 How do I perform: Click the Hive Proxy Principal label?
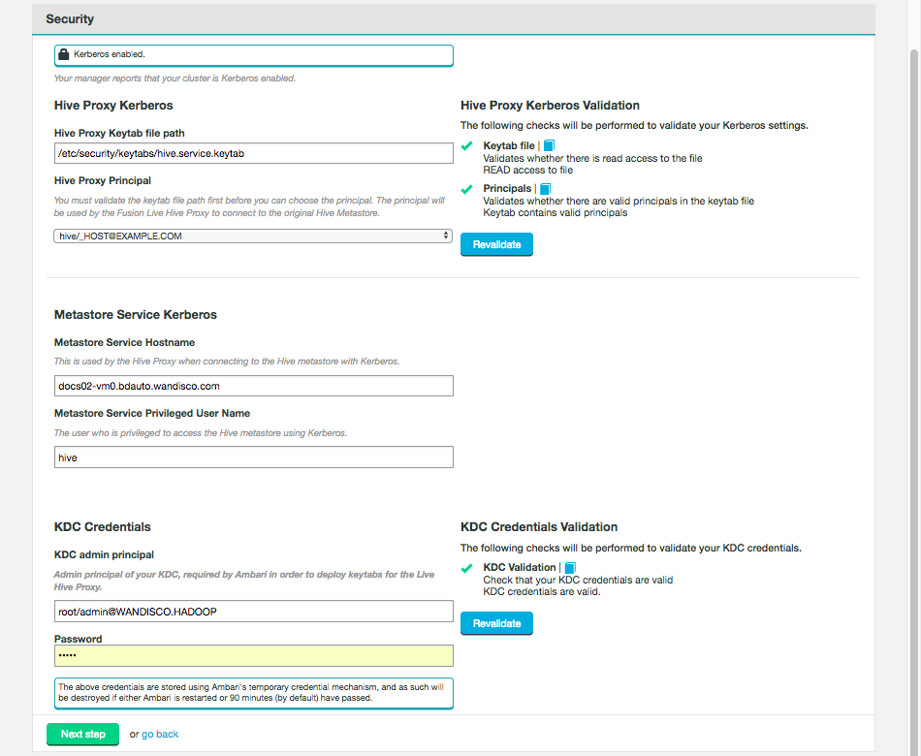coord(103,180)
